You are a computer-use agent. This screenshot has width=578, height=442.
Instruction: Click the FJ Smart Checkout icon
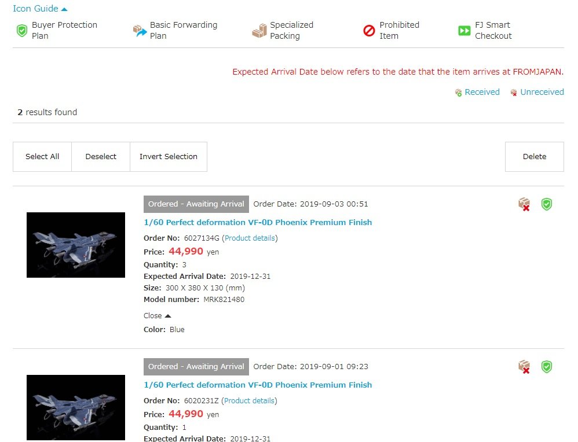pyautogui.click(x=464, y=31)
